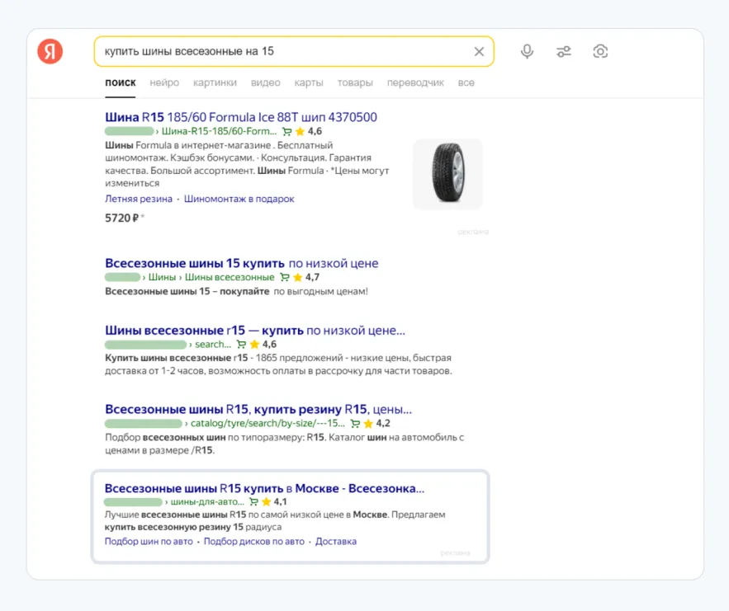
Task: Follow the 'Летняя резина' sitelink
Action: 139,199
